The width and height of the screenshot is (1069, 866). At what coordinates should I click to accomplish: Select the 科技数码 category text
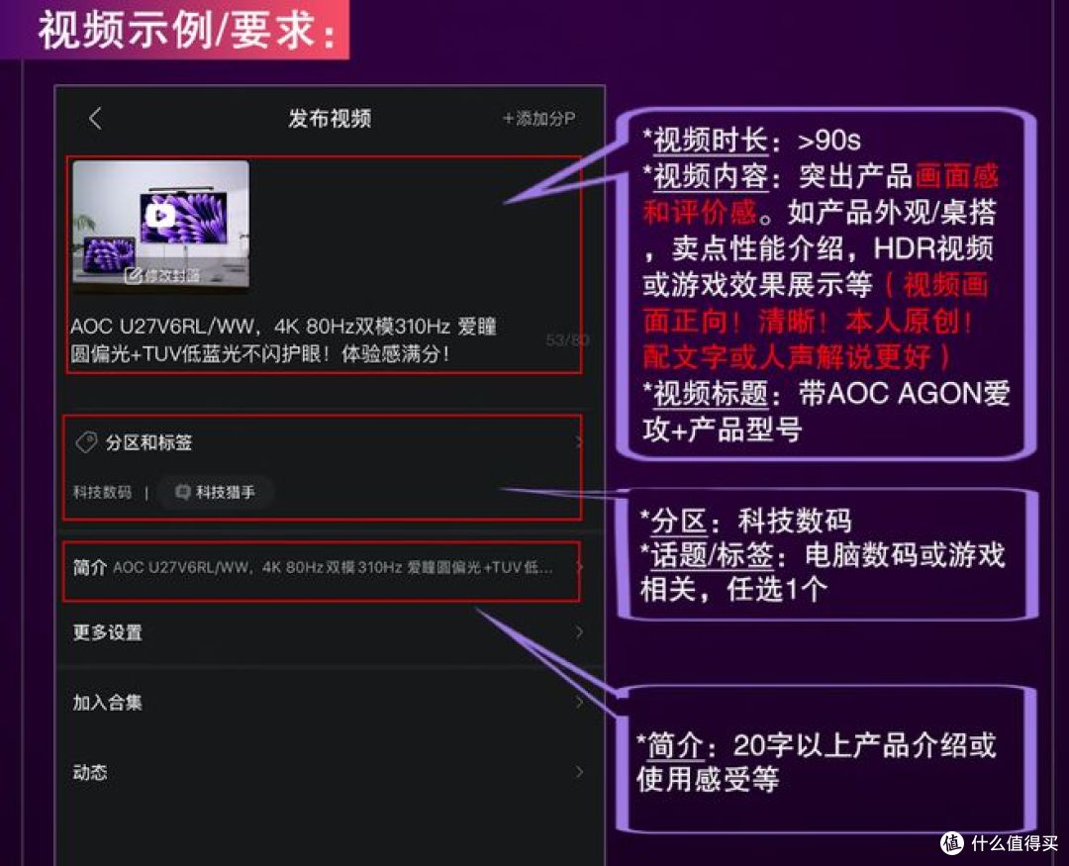point(102,492)
